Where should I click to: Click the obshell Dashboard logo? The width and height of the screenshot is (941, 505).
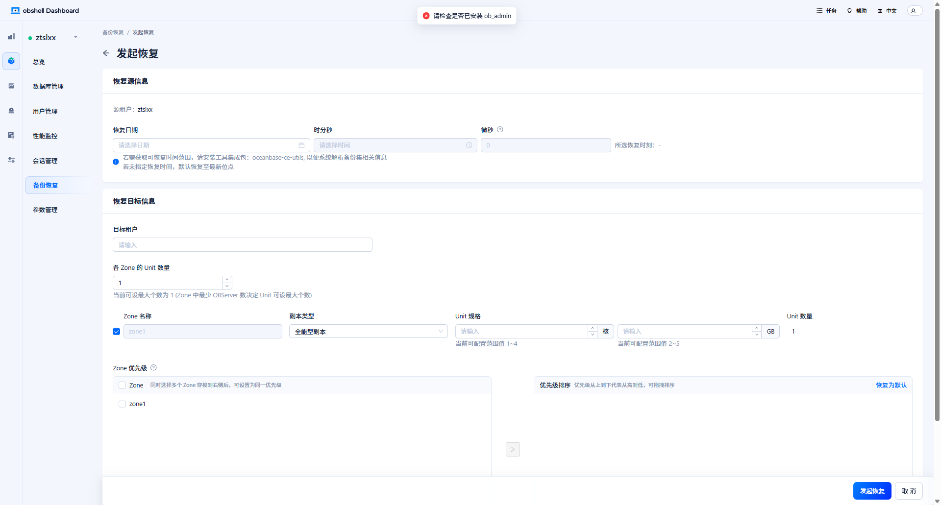coord(45,10)
